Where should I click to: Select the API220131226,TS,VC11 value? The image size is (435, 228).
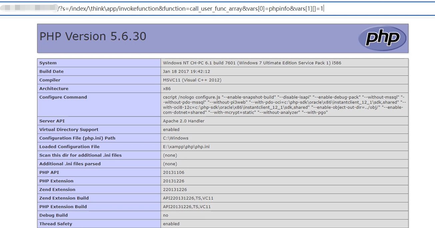coord(188,198)
